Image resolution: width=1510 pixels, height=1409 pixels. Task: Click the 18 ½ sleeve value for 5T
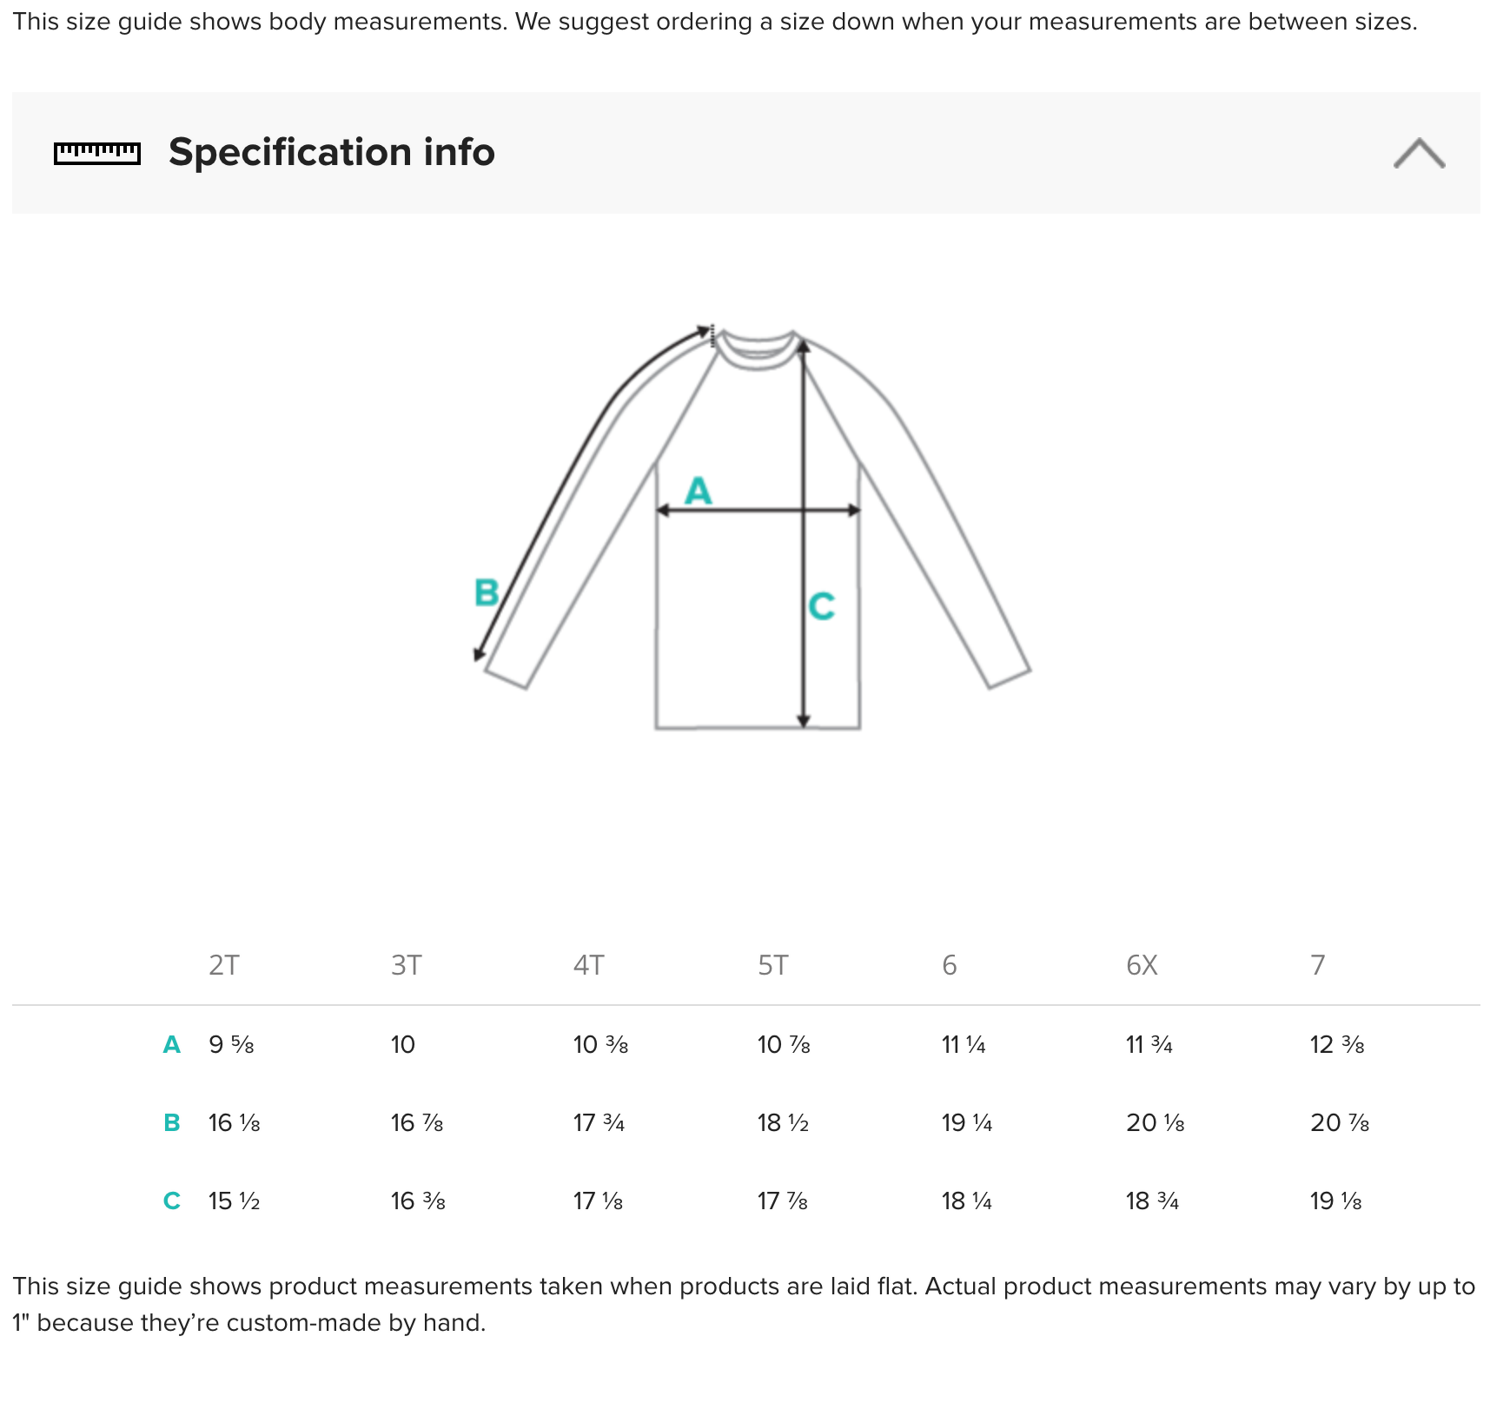pyautogui.click(x=783, y=1122)
